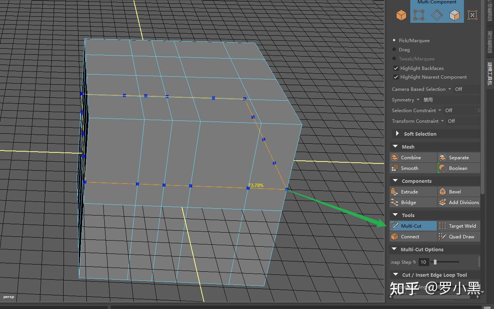Open the Camera Based Selection dropdown arrow

tap(449, 89)
